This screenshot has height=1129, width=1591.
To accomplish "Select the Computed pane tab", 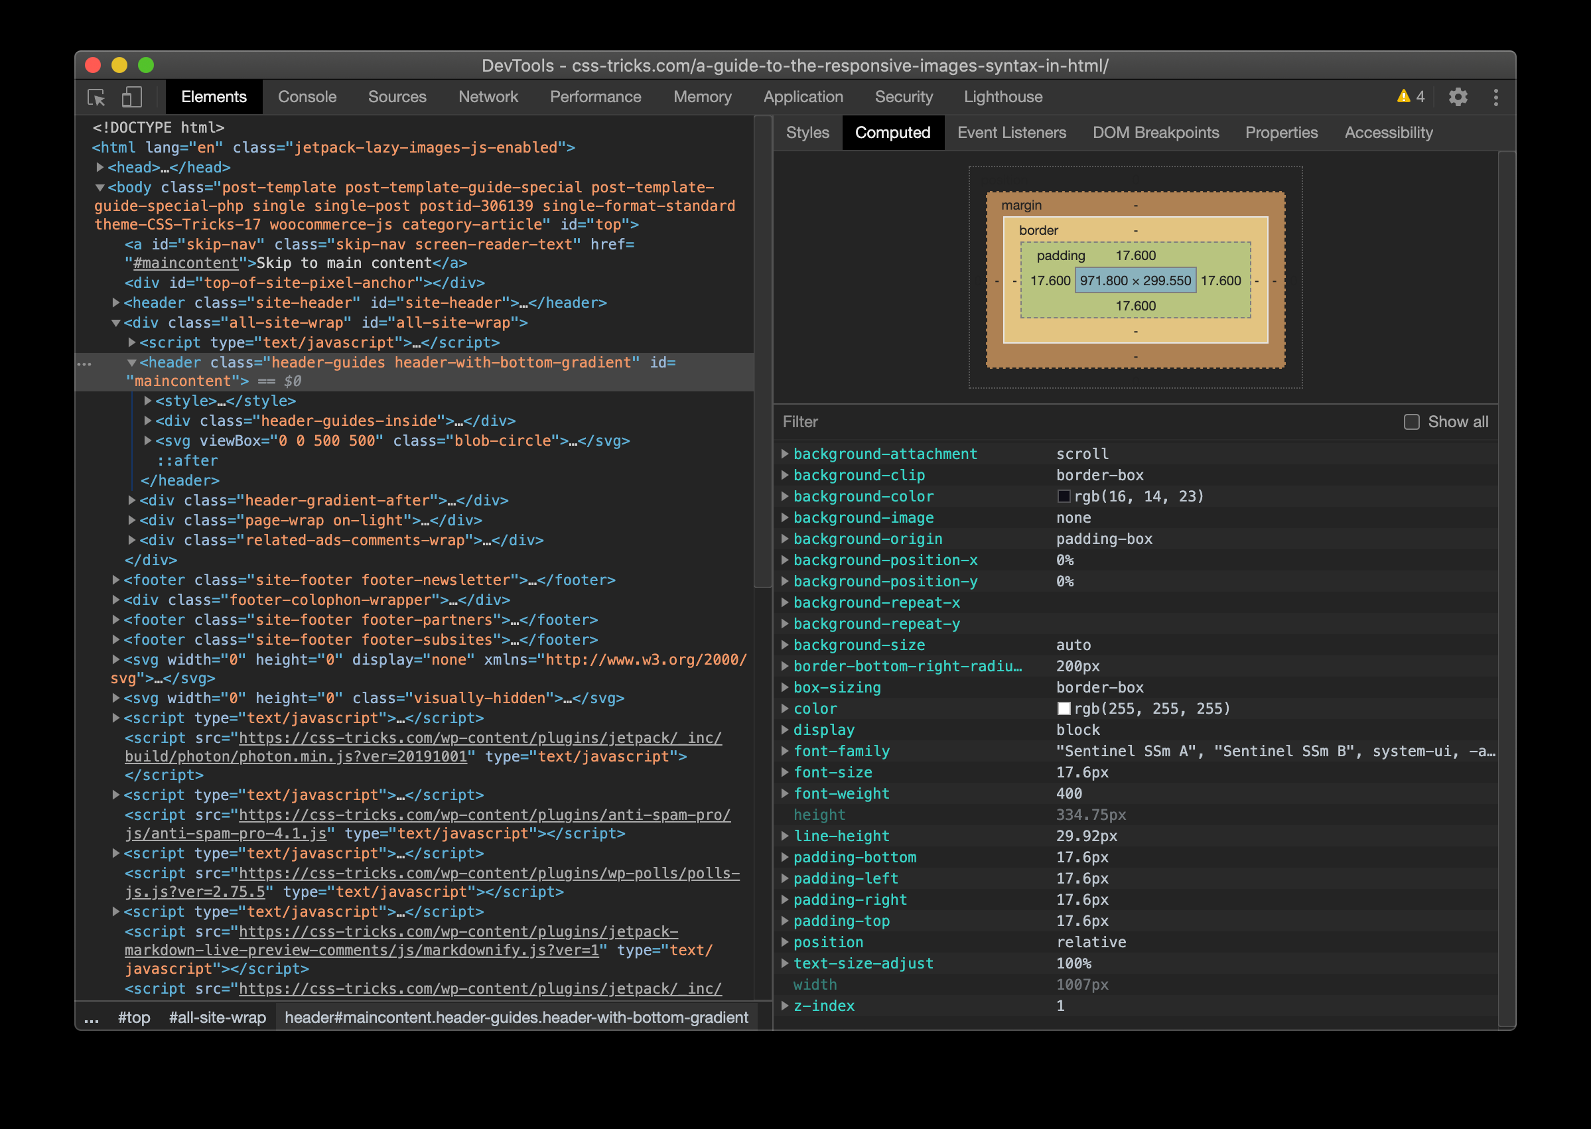I will [x=892, y=133].
